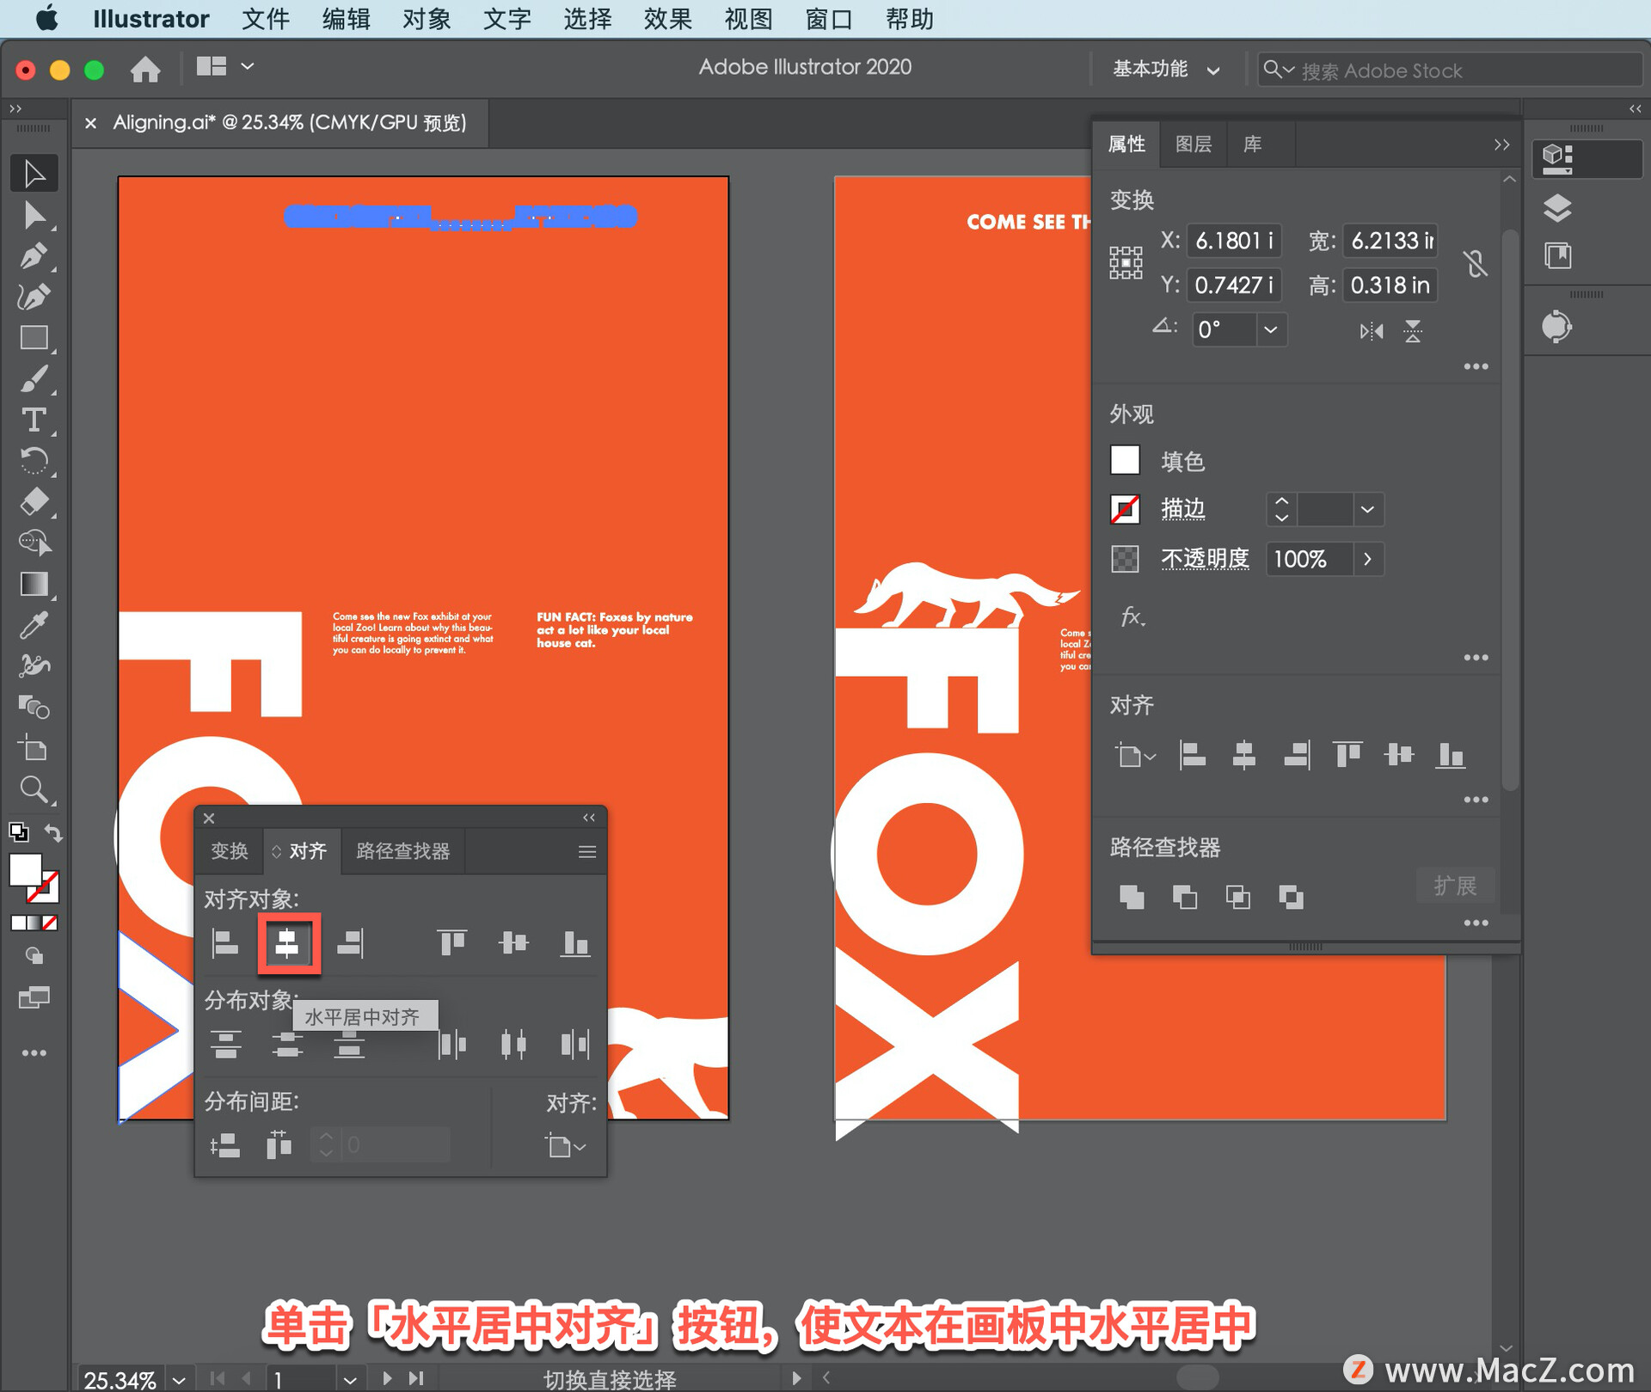Switch to 路径查找器 tab in floating panel
1651x1392 pixels.
point(402,851)
